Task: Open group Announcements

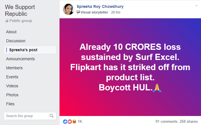Action: (20, 59)
